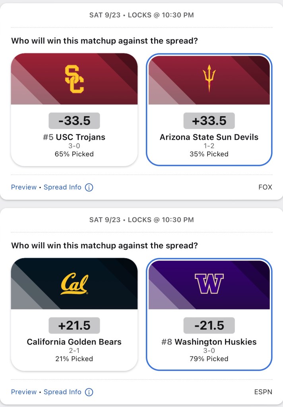Open Spread Info for Cal vs Washington
The height and width of the screenshot is (407, 283).
[62, 392]
